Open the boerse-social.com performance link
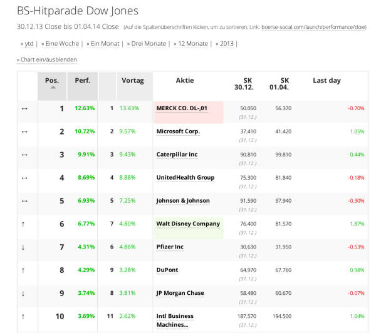 tap(314, 28)
